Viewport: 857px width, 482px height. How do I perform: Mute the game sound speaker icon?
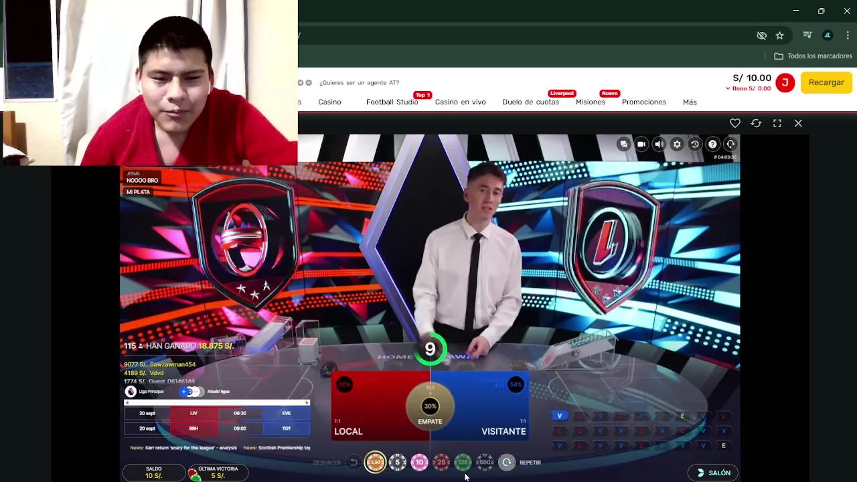659,144
